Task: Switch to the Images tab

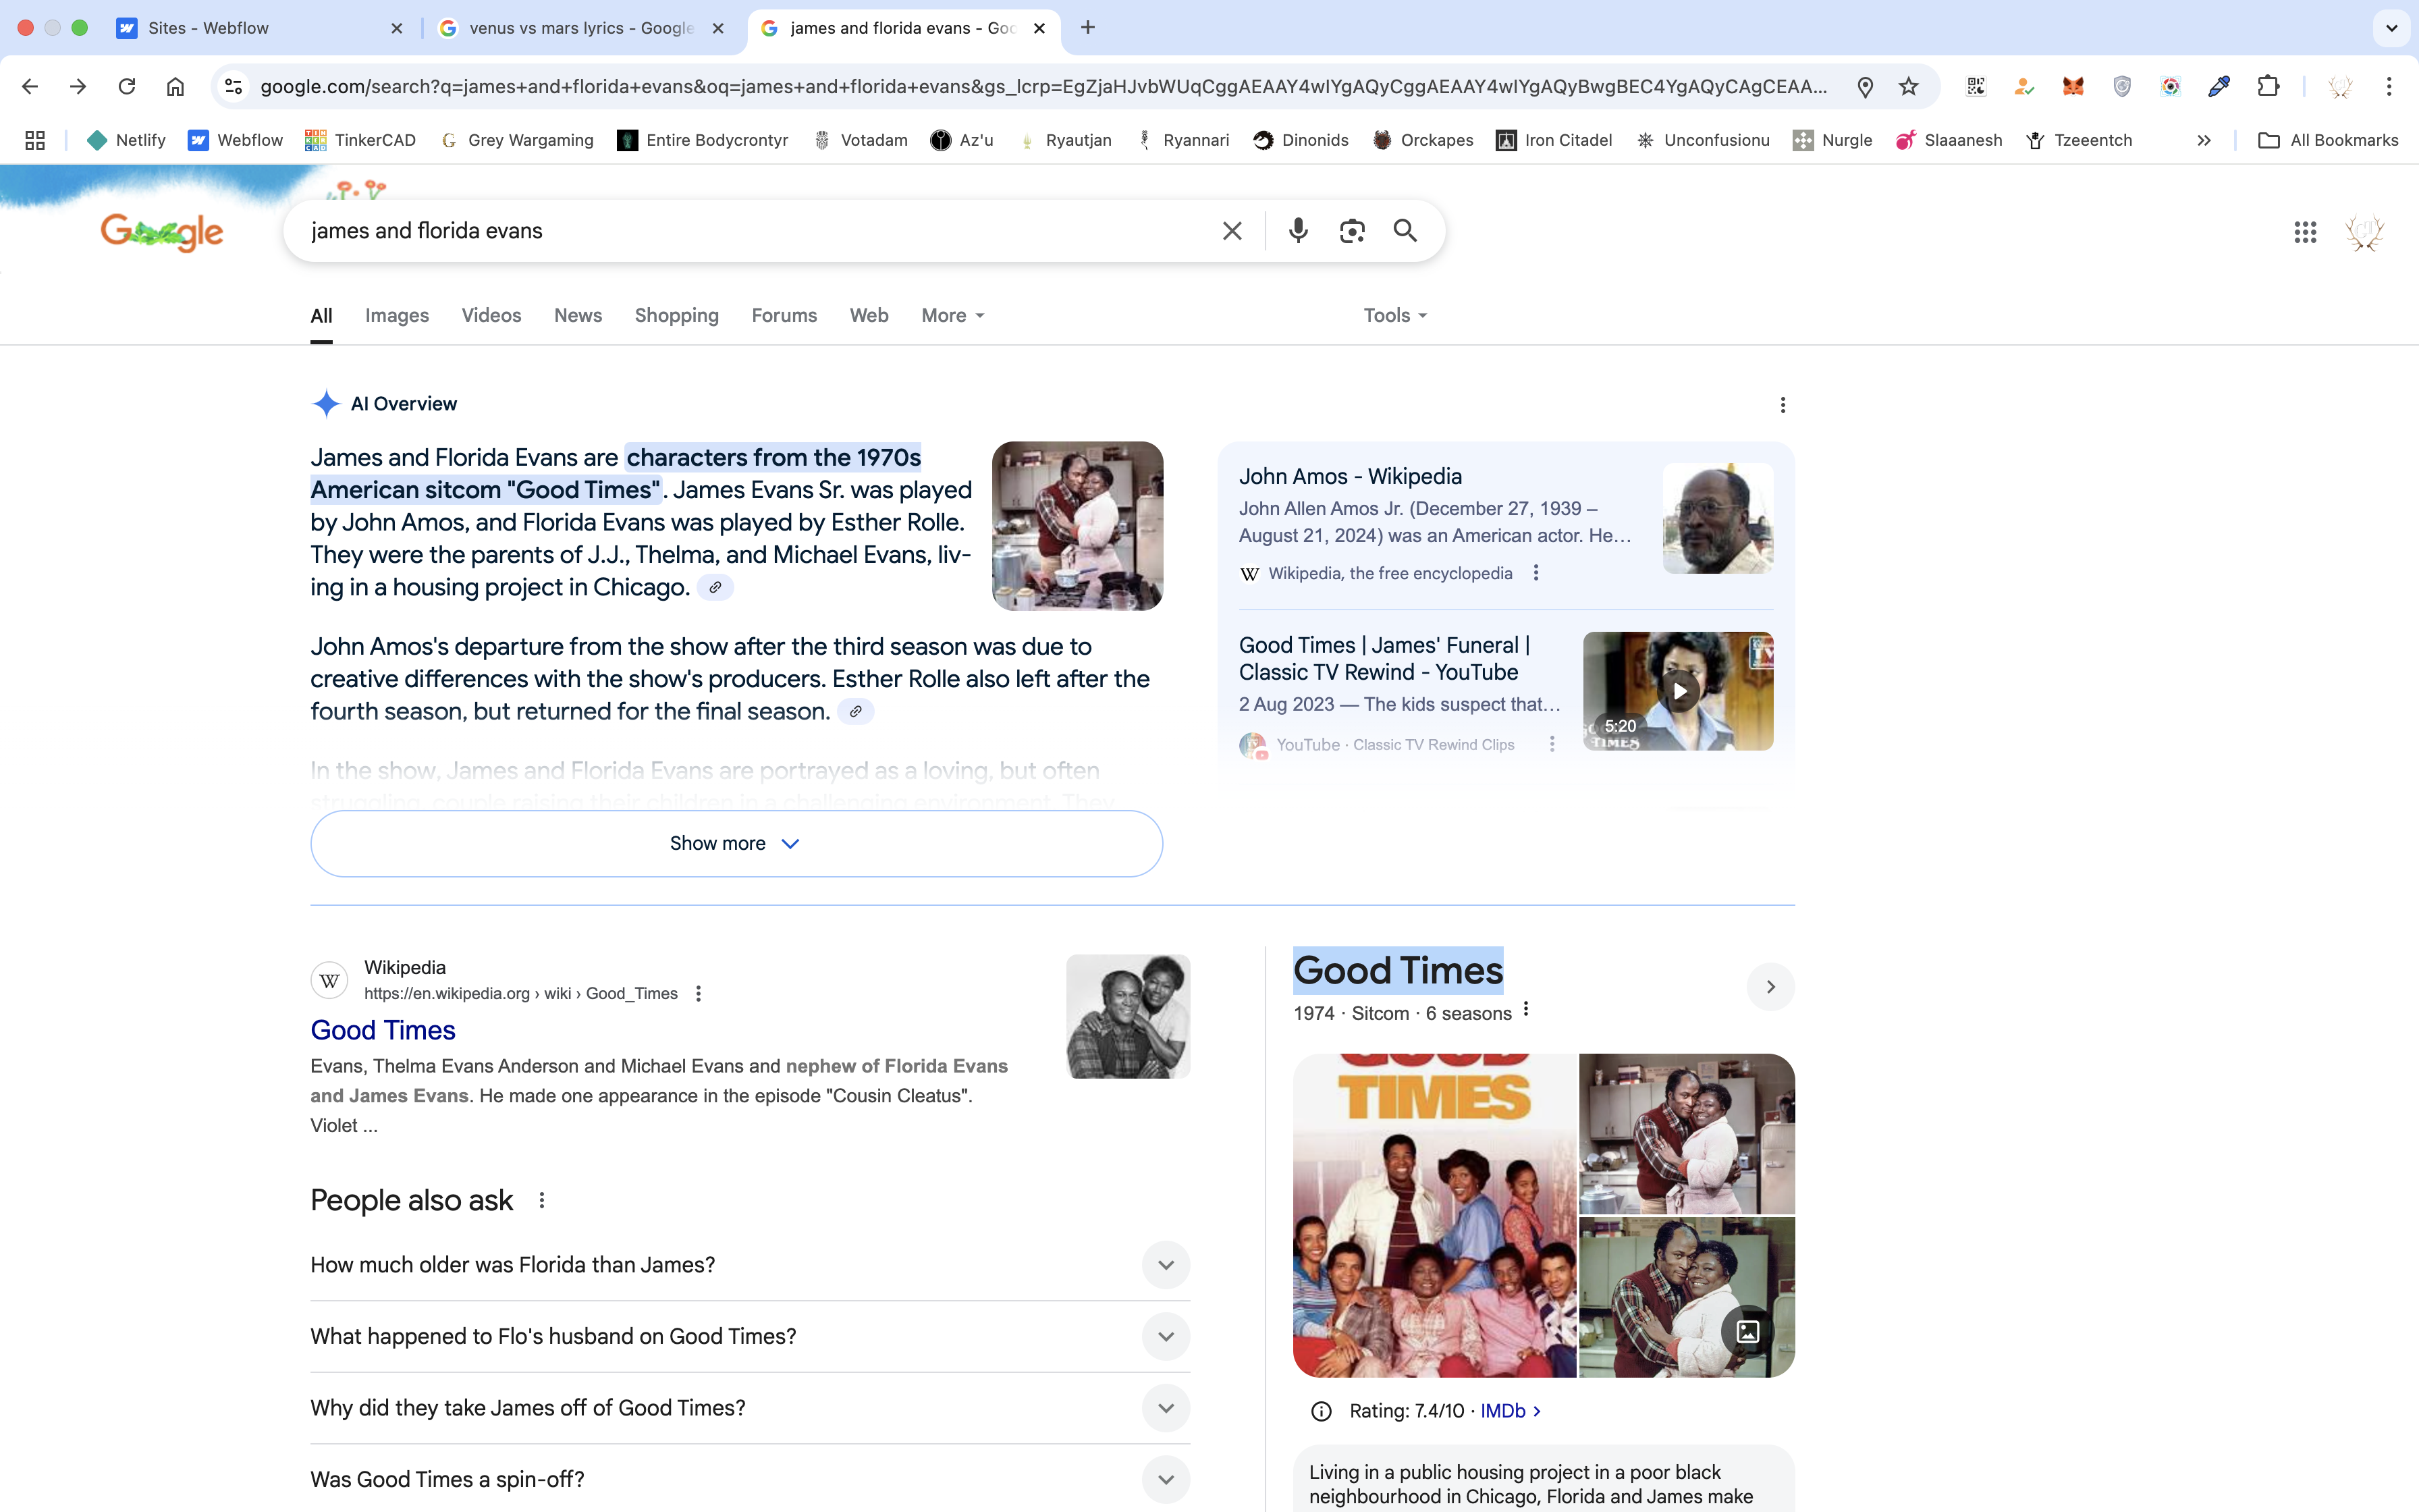Action: point(397,316)
